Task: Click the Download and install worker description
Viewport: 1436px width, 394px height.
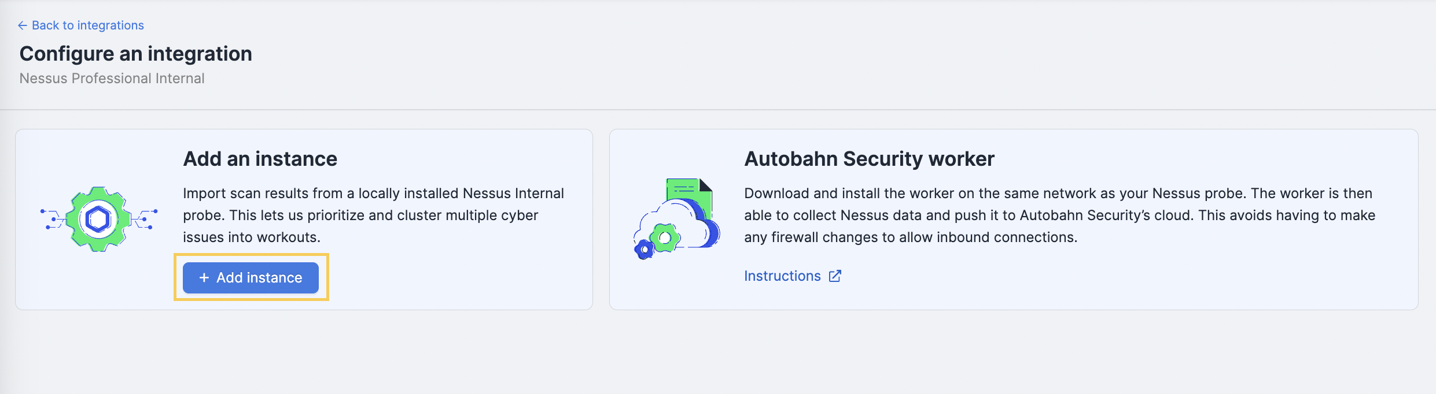Action: 1060,215
